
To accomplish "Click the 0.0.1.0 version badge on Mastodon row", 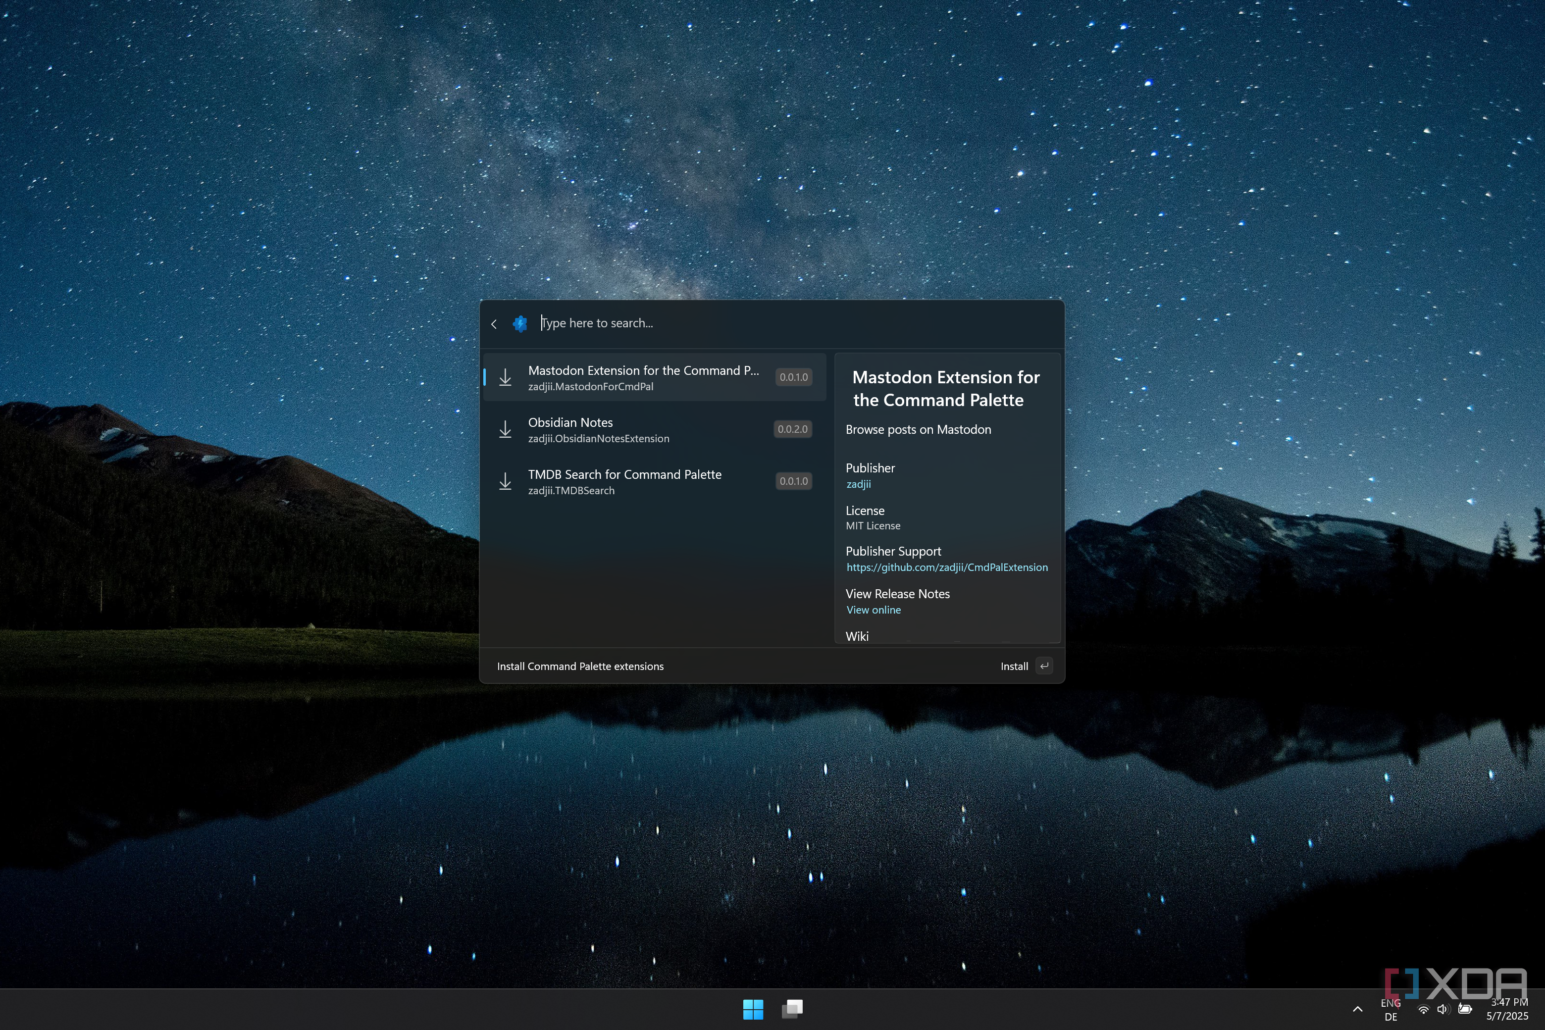I will click(793, 377).
